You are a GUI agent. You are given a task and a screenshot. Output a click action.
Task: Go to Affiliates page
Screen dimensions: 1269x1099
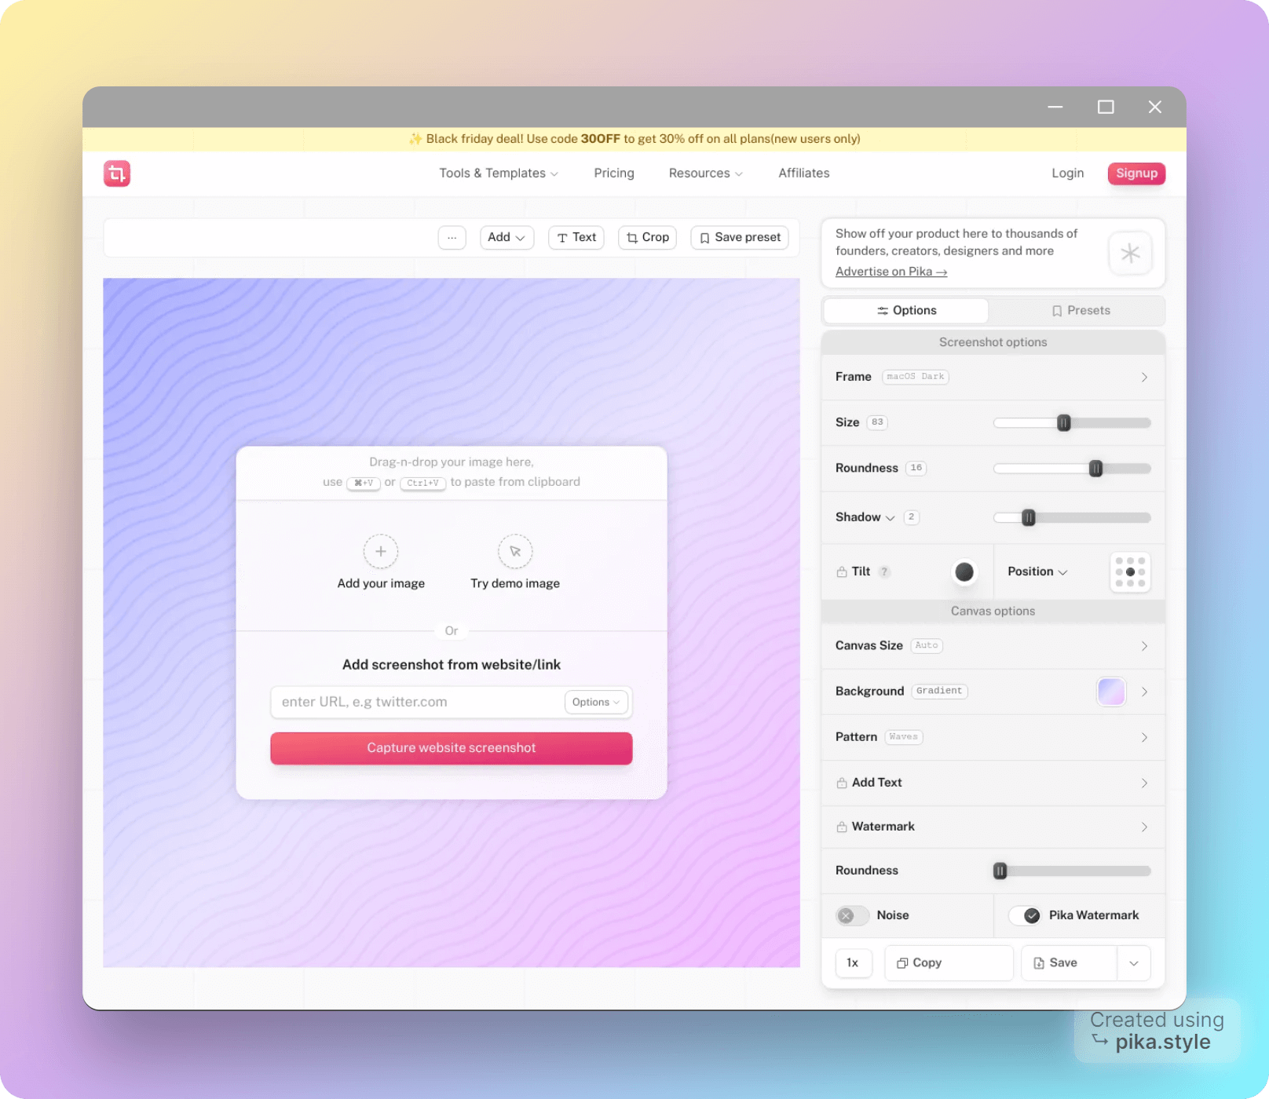click(x=804, y=173)
